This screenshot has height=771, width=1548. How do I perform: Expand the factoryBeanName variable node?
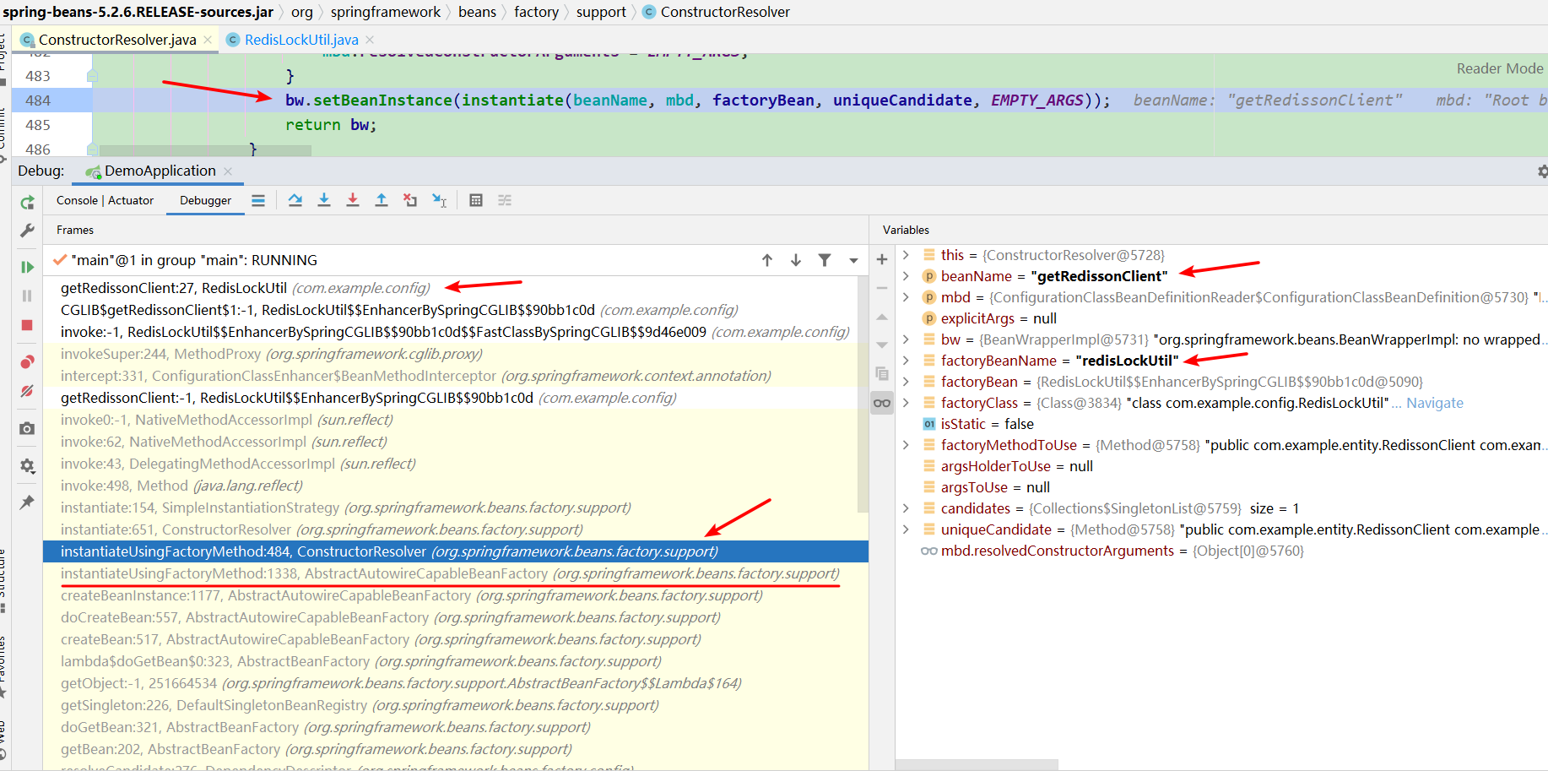(906, 361)
